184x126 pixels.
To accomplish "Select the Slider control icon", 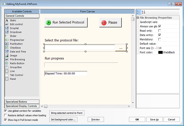I will (7, 36).
